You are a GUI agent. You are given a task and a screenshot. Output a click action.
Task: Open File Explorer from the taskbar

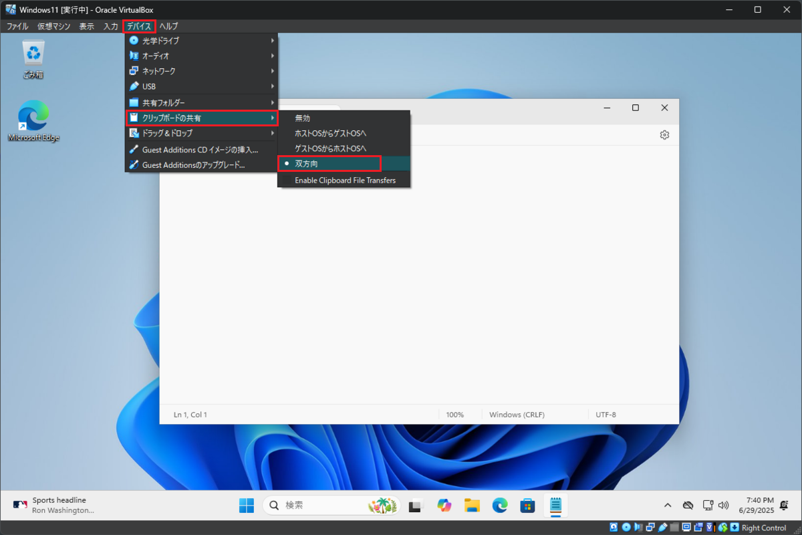(473, 506)
